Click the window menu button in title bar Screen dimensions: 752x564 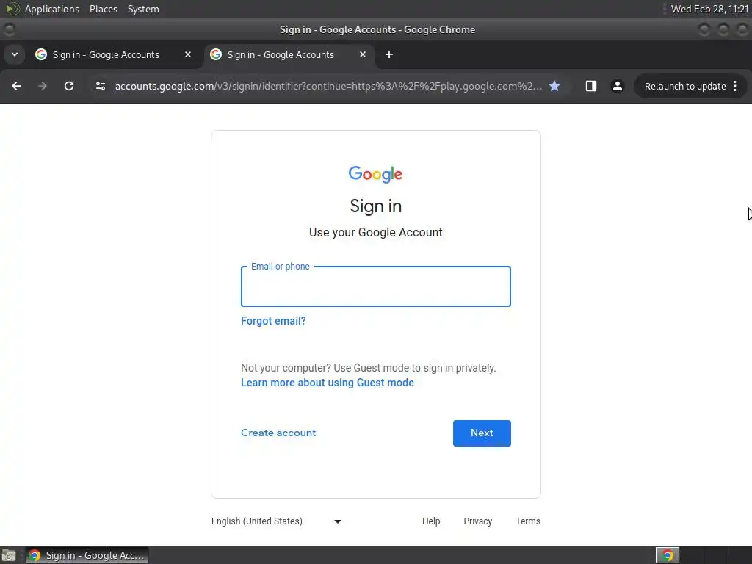[x=9, y=29]
